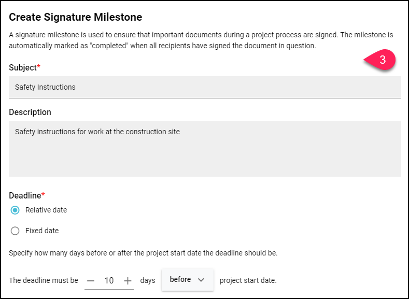Increase the deadline days with plus icon

pos(128,281)
